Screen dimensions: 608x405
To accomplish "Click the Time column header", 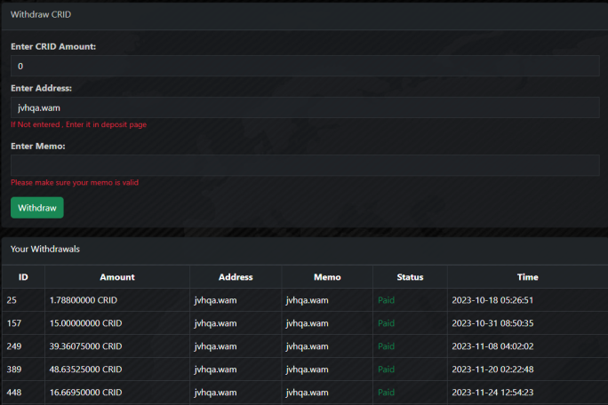I will click(x=527, y=277).
